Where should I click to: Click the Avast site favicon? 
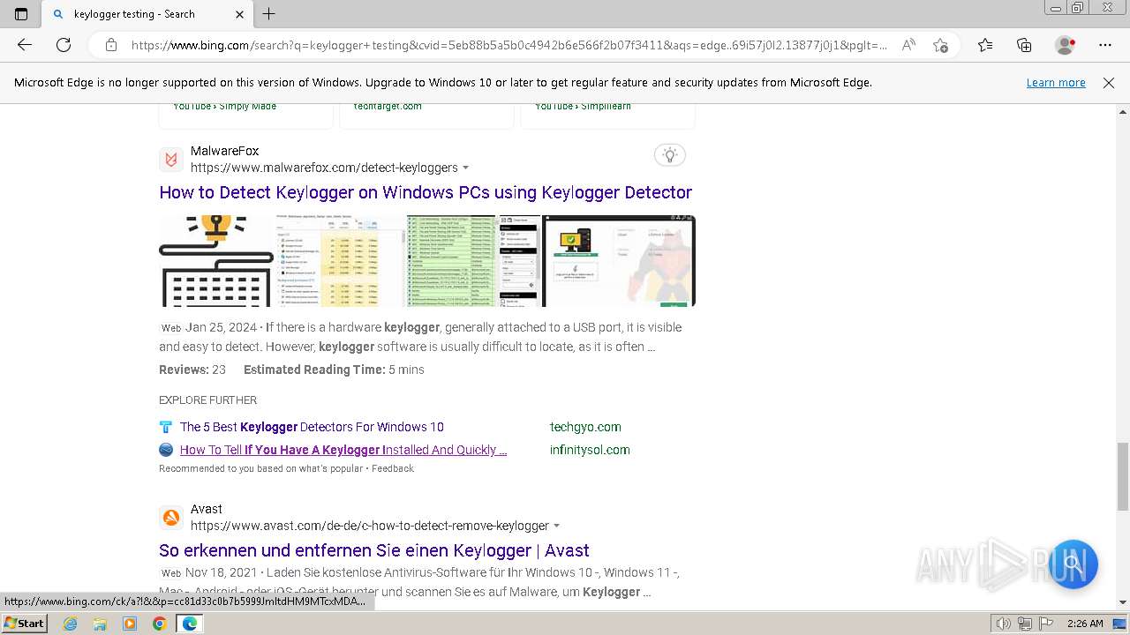(171, 518)
